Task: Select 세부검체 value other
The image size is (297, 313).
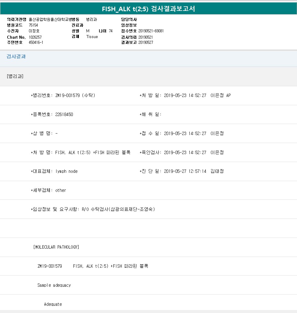Action: click(x=60, y=190)
